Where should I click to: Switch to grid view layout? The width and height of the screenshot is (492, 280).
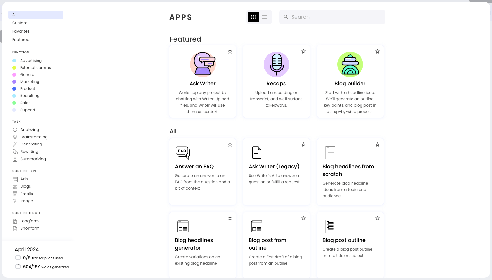click(x=253, y=17)
